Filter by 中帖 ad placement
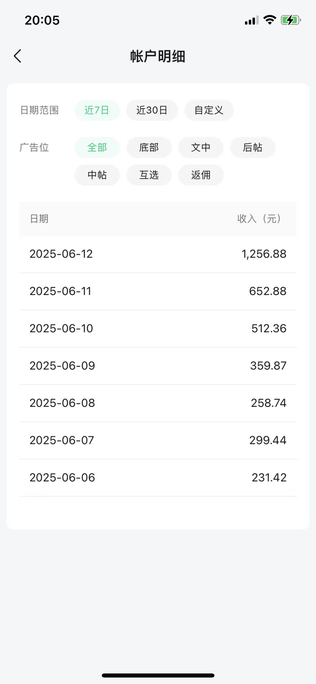316x684 pixels. [97, 175]
